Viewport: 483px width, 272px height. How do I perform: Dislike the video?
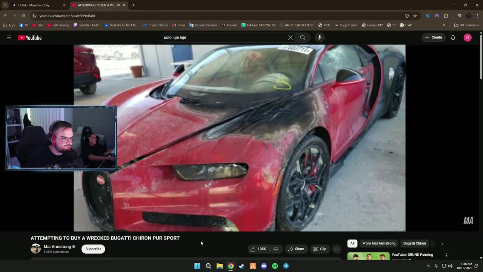[276, 249]
